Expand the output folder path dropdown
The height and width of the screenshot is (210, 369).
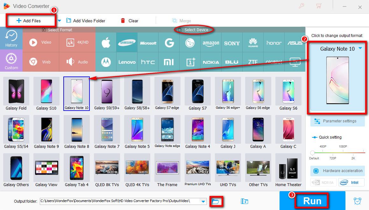coord(203,201)
